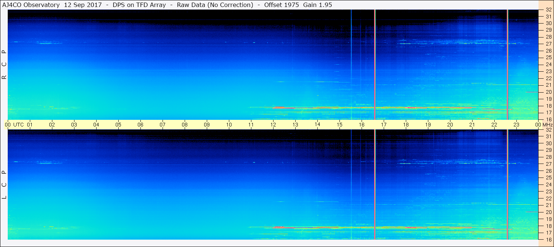Select hour label "15" on the UTC axis
The image size is (554, 247).
(339, 125)
